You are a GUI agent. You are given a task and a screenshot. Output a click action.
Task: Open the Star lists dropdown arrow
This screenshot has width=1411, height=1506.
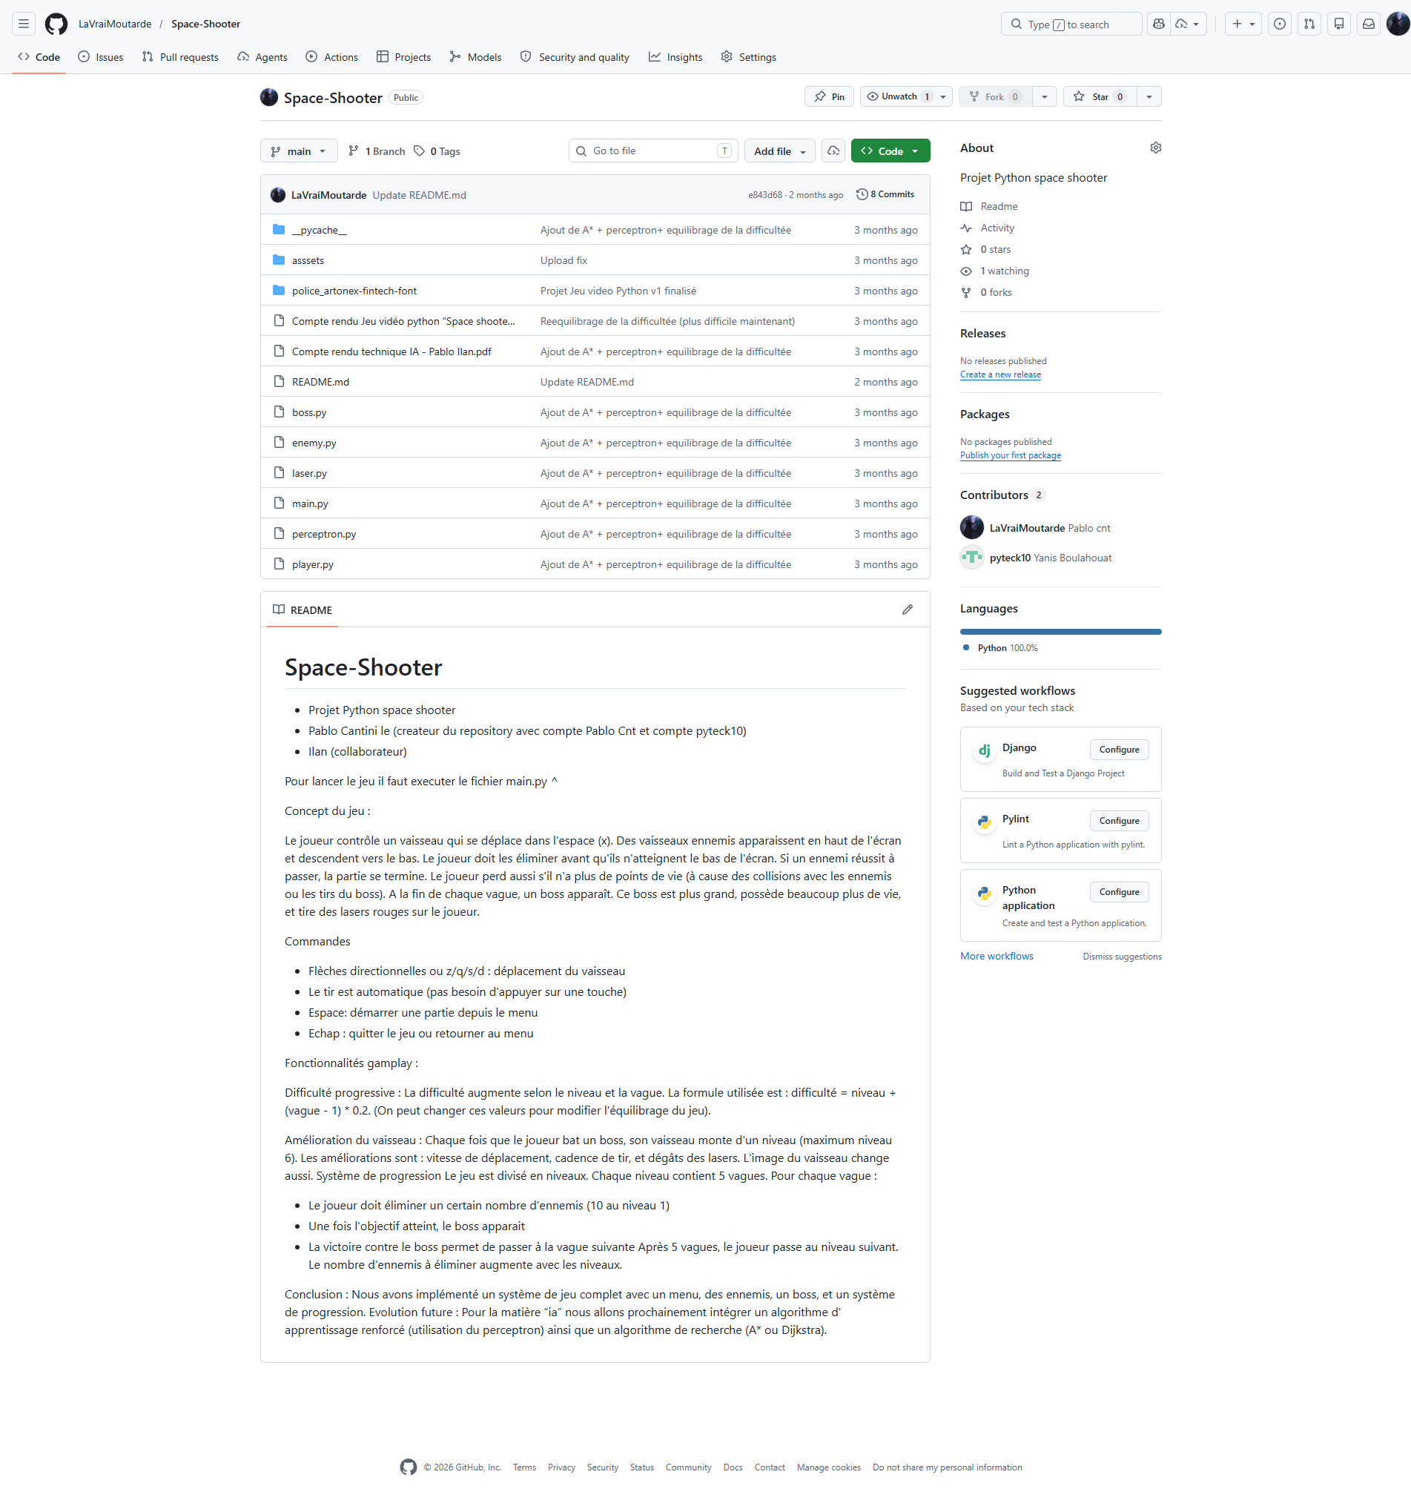coord(1149,97)
